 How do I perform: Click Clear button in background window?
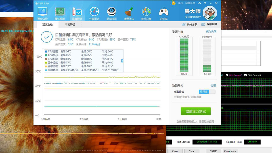click(175, 151)
